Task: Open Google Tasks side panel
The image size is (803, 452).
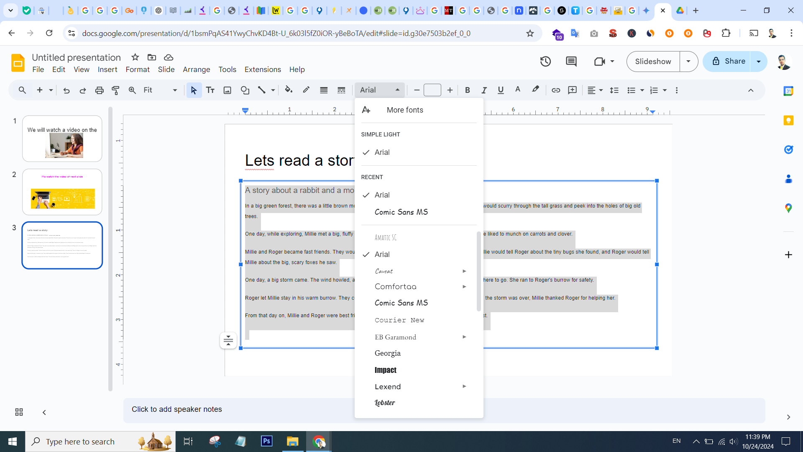Action: (788, 149)
